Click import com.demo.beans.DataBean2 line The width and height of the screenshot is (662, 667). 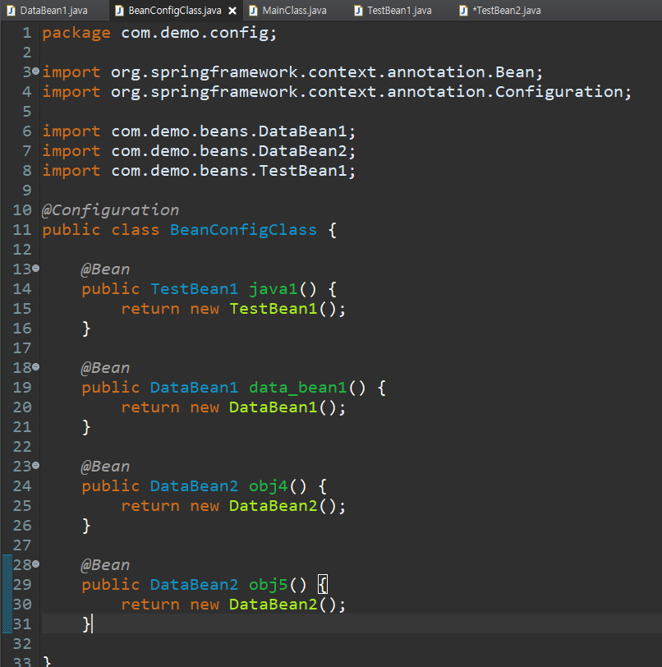tap(199, 151)
